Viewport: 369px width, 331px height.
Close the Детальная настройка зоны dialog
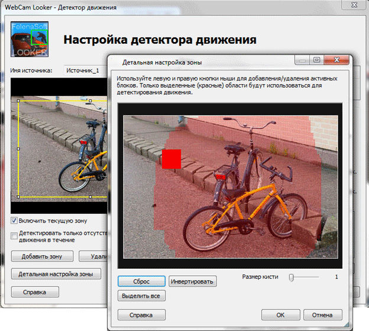coord(336,60)
